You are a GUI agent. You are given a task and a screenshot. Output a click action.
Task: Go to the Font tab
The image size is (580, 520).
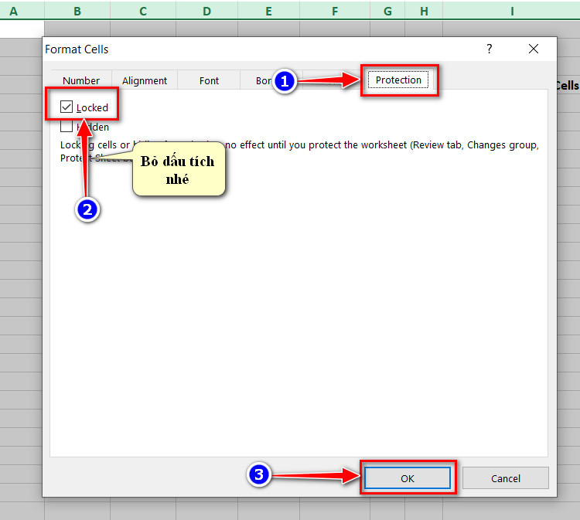pyautogui.click(x=209, y=80)
